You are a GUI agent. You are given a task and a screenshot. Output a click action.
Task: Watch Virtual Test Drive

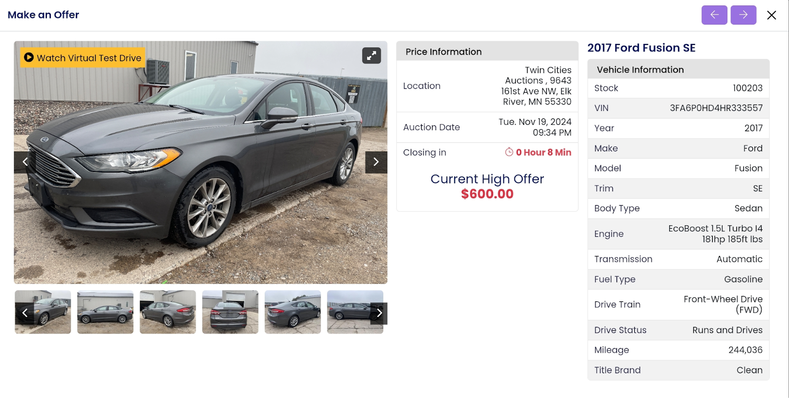coord(83,58)
